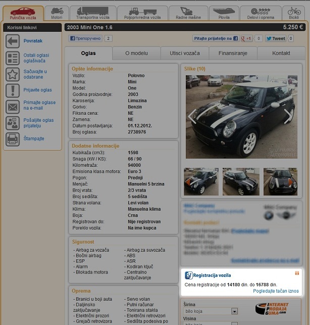Show next photo using right arrow
The width and height of the screenshot is (310, 325).
(x=288, y=116)
